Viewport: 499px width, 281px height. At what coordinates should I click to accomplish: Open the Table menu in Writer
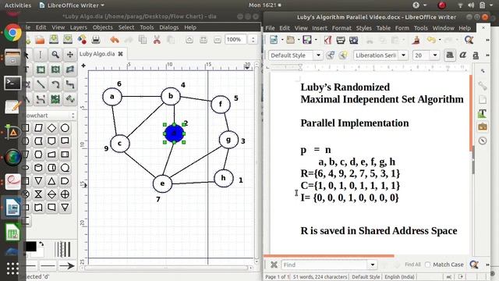(x=383, y=28)
